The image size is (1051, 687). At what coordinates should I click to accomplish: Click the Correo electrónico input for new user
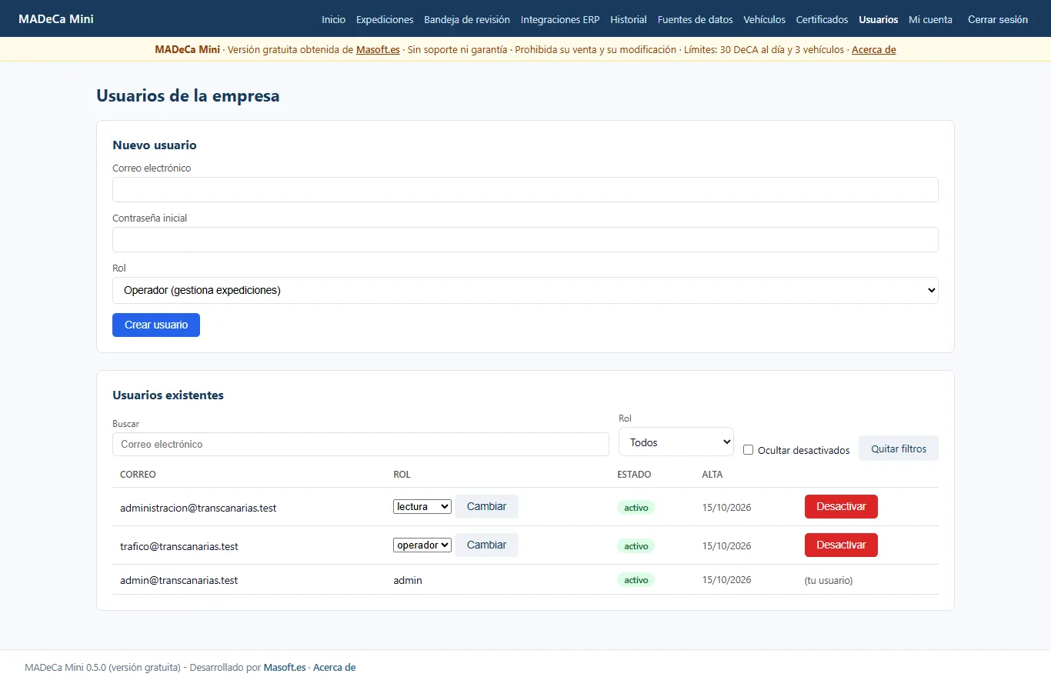pyautogui.click(x=525, y=189)
